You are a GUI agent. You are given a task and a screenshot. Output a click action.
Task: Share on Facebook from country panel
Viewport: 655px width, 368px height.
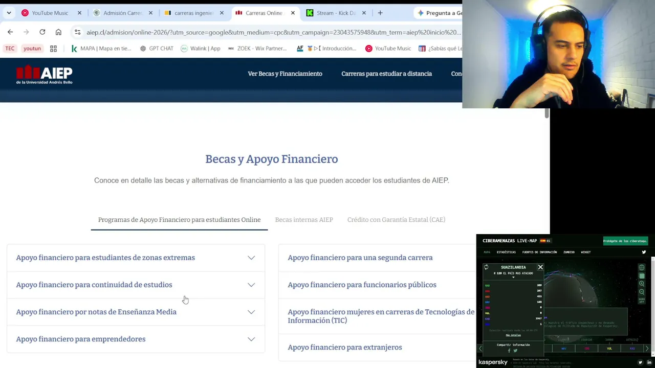[x=509, y=351]
